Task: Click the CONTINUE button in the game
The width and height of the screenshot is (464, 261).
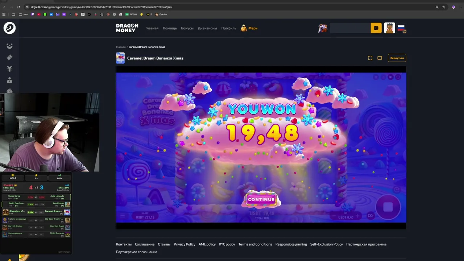Action: (261, 199)
